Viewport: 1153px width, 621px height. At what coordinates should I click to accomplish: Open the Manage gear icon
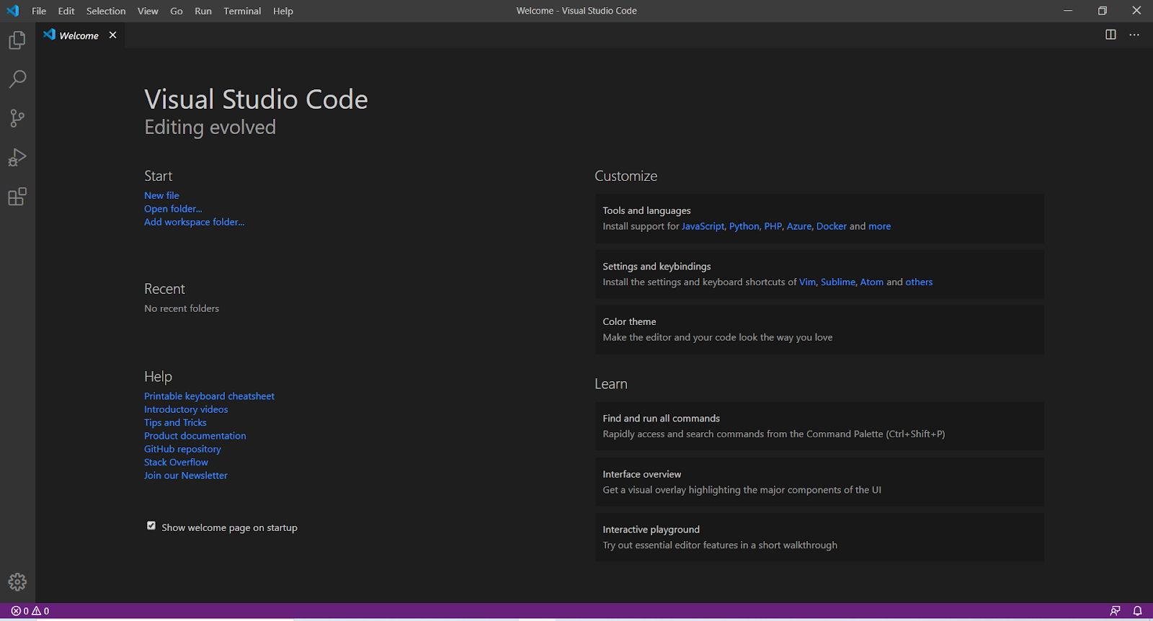pos(17,582)
